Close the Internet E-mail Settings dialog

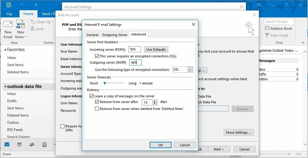pos(193,24)
